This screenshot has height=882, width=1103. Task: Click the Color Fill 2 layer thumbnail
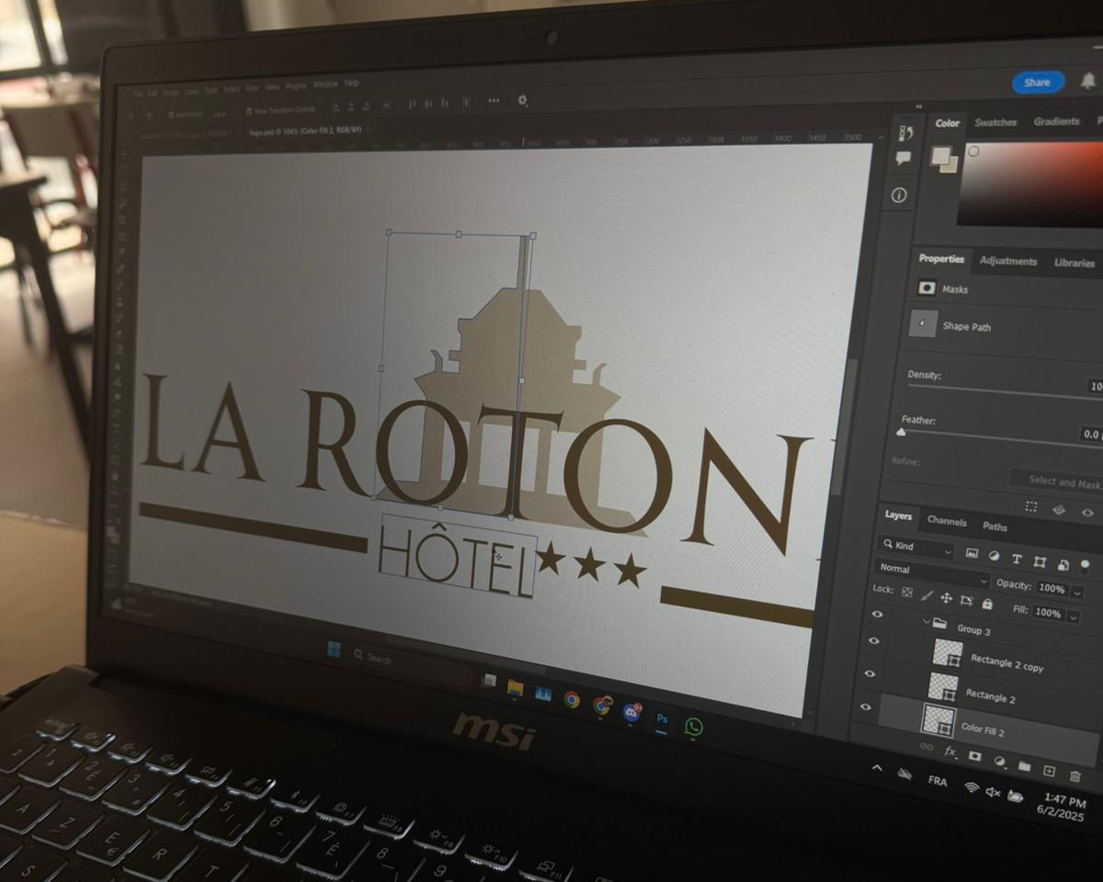click(938, 720)
